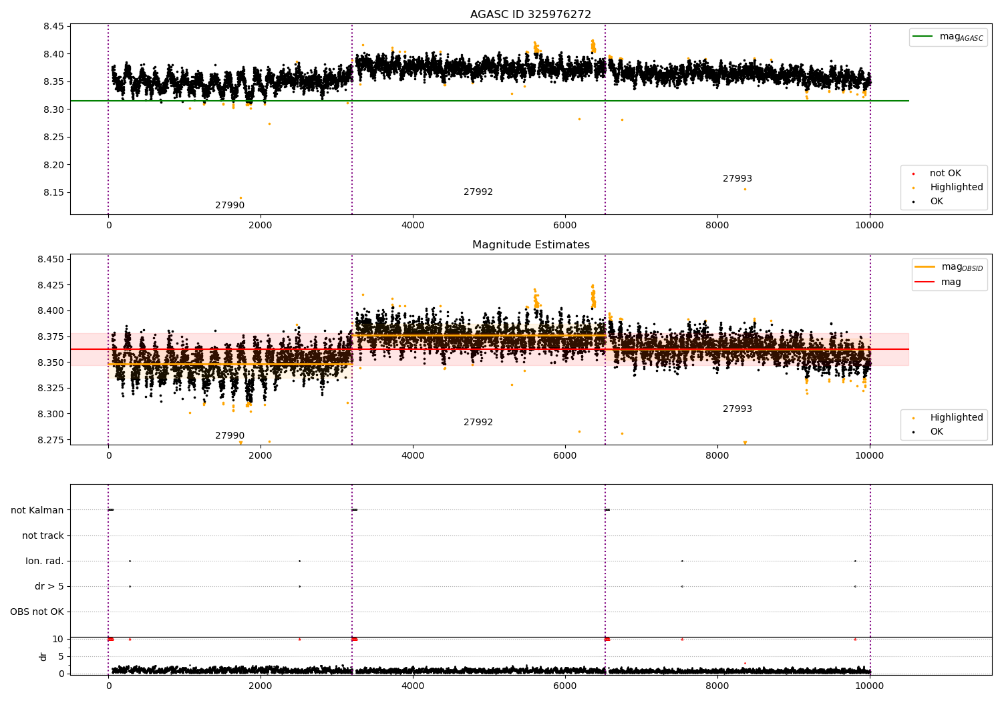Click the 8.45 tick label of top plot
Viewport: 1002px width, 701px height.
tap(54, 27)
